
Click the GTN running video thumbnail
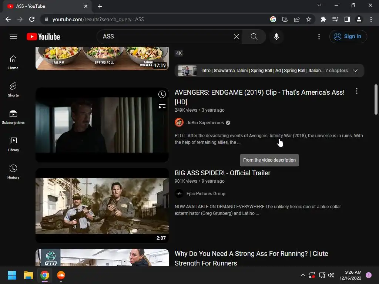click(x=102, y=258)
